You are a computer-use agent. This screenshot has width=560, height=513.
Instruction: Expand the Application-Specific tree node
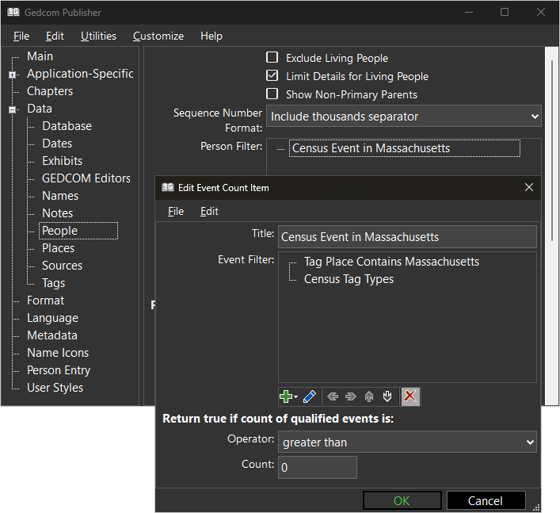click(x=13, y=75)
